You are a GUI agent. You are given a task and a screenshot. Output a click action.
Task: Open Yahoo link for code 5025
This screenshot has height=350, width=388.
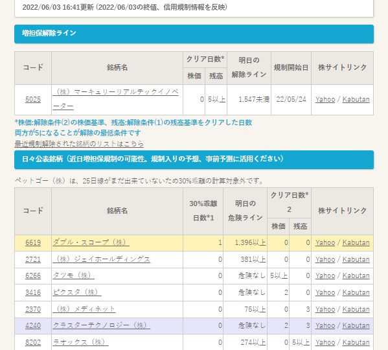click(325, 100)
